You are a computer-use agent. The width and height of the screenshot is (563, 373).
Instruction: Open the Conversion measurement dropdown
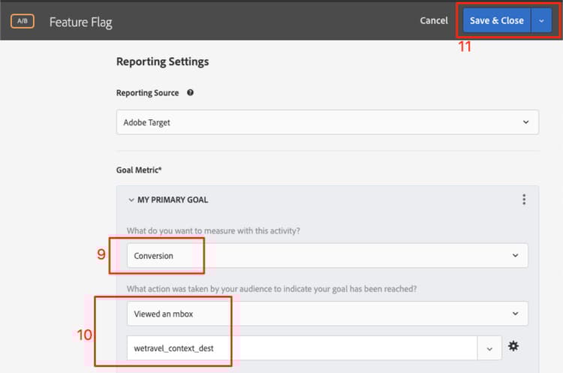(327, 255)
